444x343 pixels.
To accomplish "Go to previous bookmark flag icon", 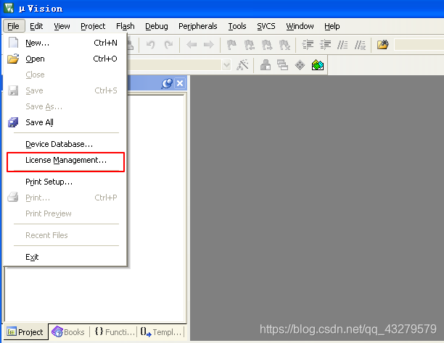I will [249, 45].
